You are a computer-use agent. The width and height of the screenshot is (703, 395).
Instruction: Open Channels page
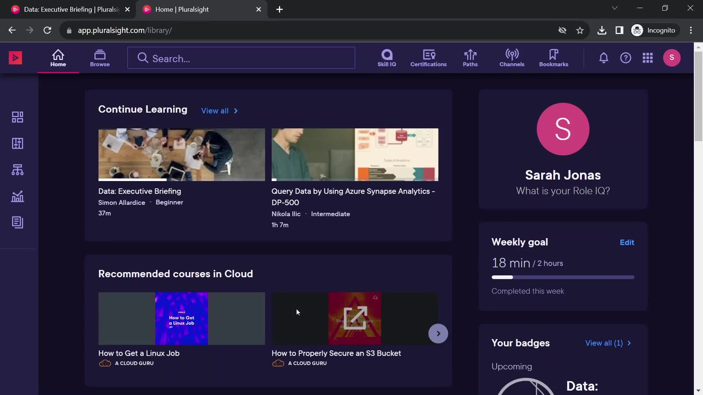pyautogui.click(x=512, y=58)
